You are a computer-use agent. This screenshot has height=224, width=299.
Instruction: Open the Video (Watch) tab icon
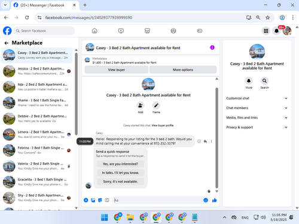tap(121, 31)
